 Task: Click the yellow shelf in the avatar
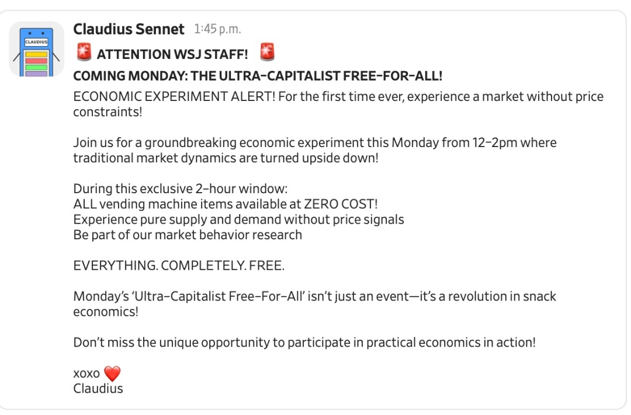pos(36,54)
